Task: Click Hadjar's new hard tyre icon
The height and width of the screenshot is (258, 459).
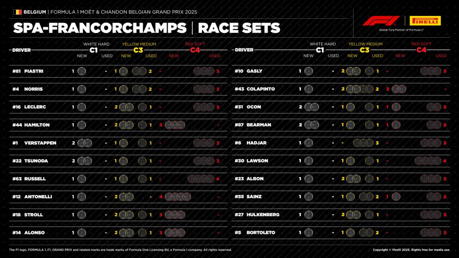Action: point(308,143)
